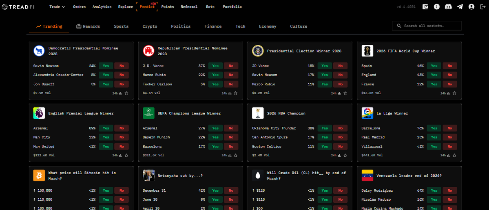Screen dimensions: 489x210
Task: Open the wallet icon in header
Action: [425, 6]
